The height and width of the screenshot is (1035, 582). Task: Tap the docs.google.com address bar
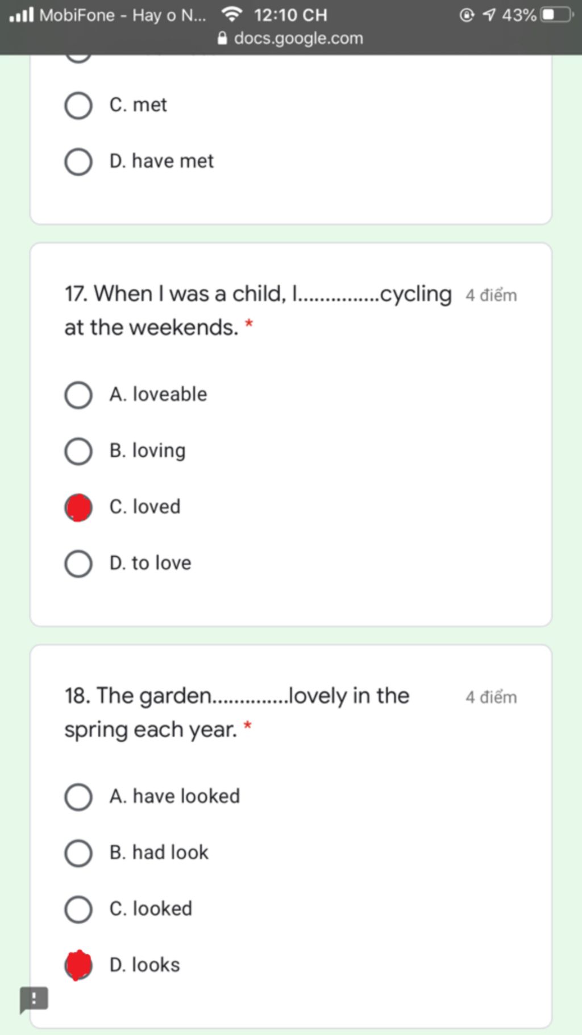290,39
